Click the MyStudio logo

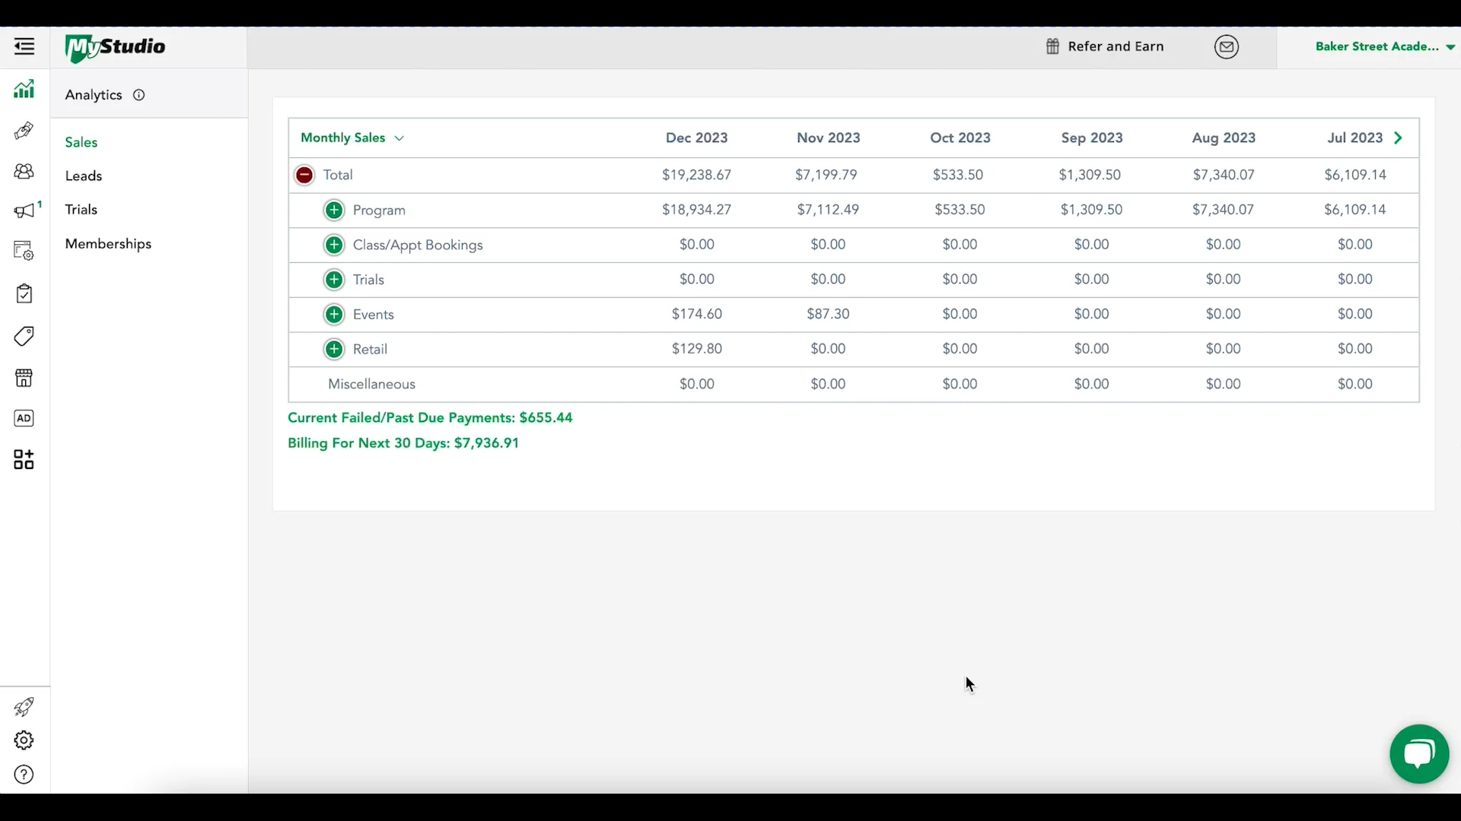click(x=116, y=48)
